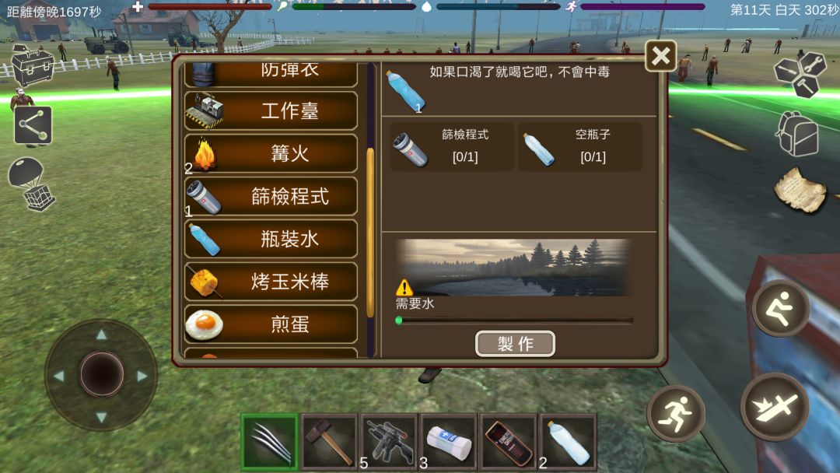The width and height of the screenshot is (840, 473).
Task: Tap the melee attack button
Action: [775, 407]
